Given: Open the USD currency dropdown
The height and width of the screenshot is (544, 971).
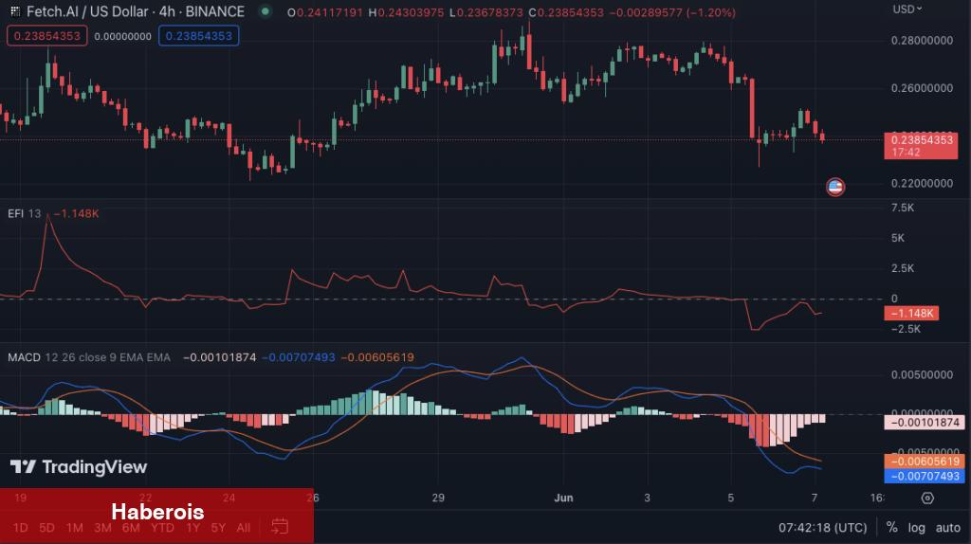Looking at the screenshot, I should (907, 9).
